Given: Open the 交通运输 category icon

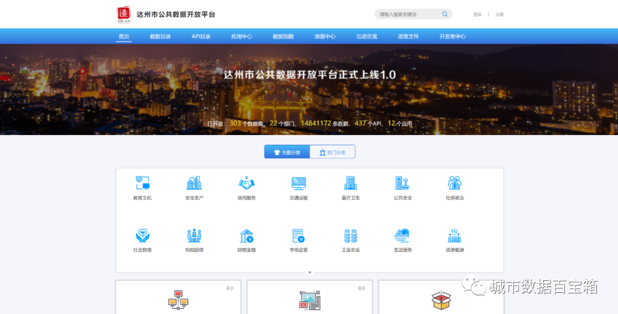Looking at the screenshot, I should [x=298, y=183].
